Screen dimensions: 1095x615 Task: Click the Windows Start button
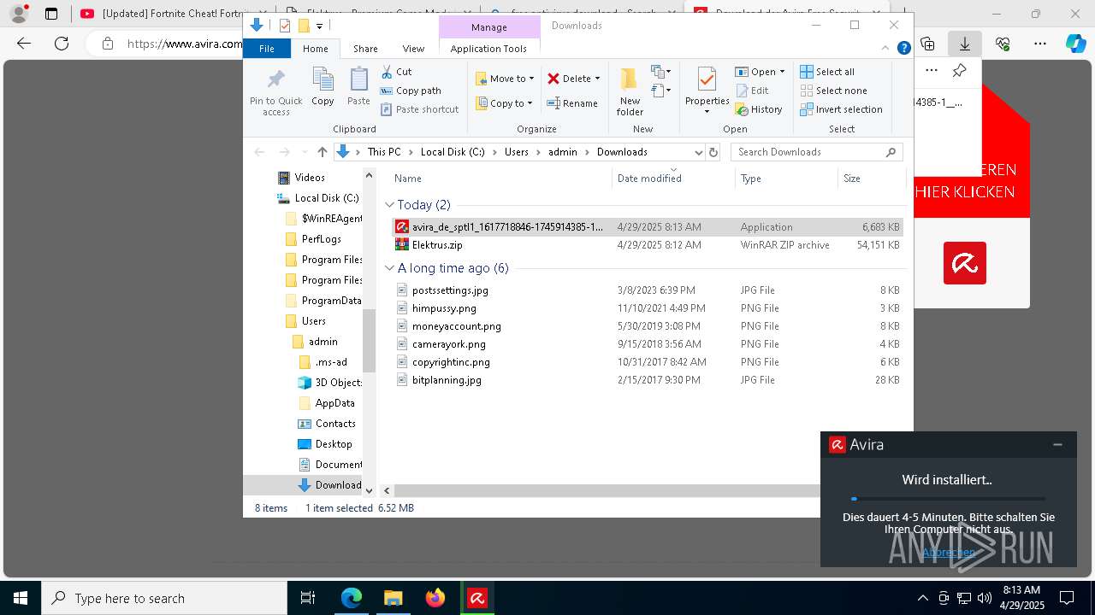(20, 598)
